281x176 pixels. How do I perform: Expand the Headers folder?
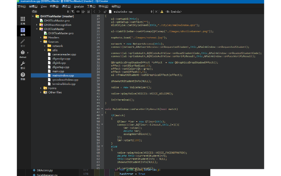point(41,38)
